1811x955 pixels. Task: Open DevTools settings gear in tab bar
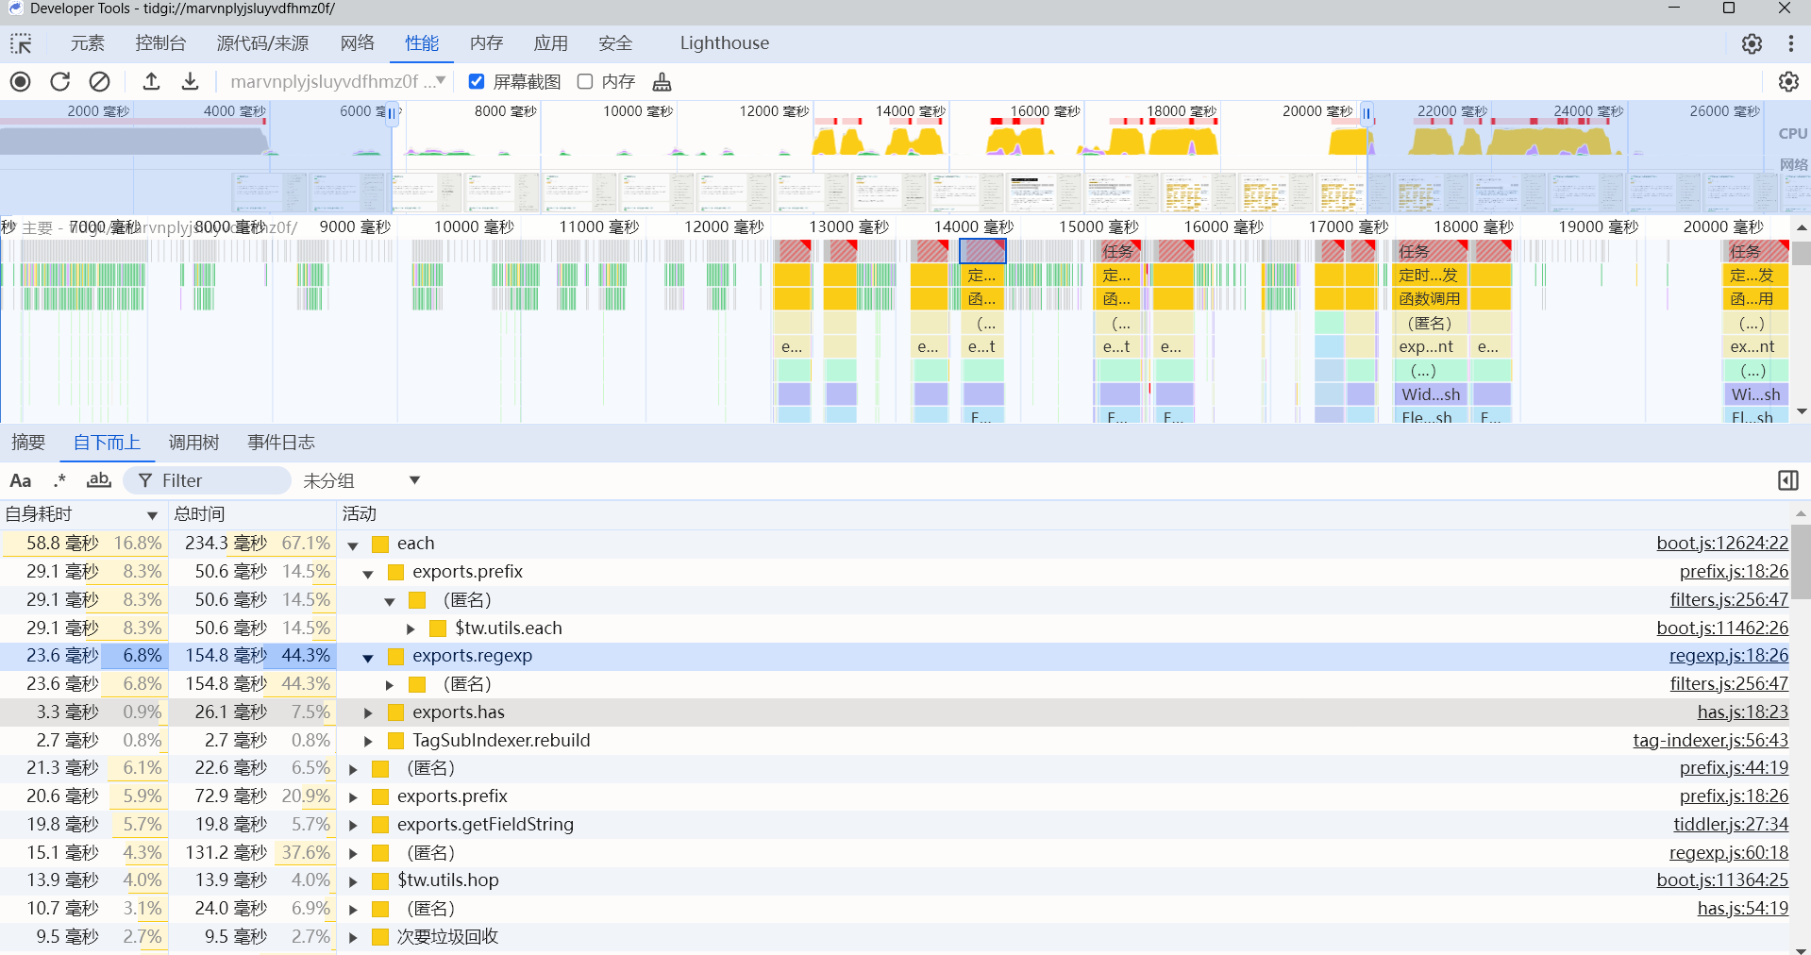[1752, 43]
